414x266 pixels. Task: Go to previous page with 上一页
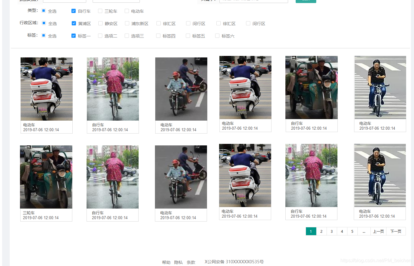pyautogui.click(x=379, y=231)
